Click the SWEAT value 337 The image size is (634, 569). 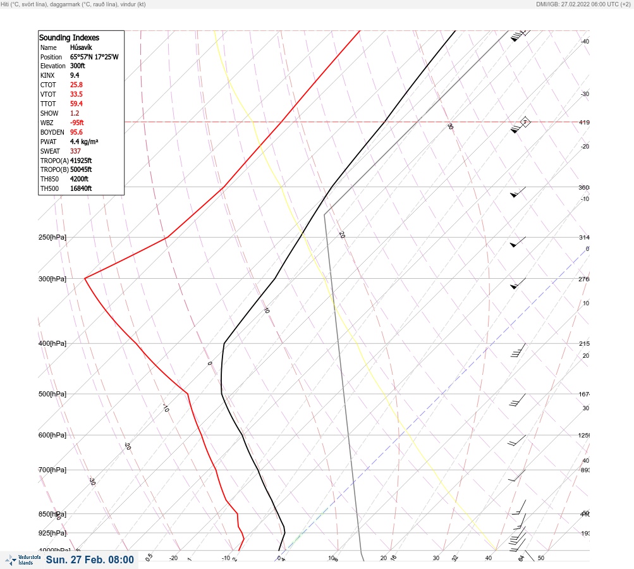tap(75, 151)
